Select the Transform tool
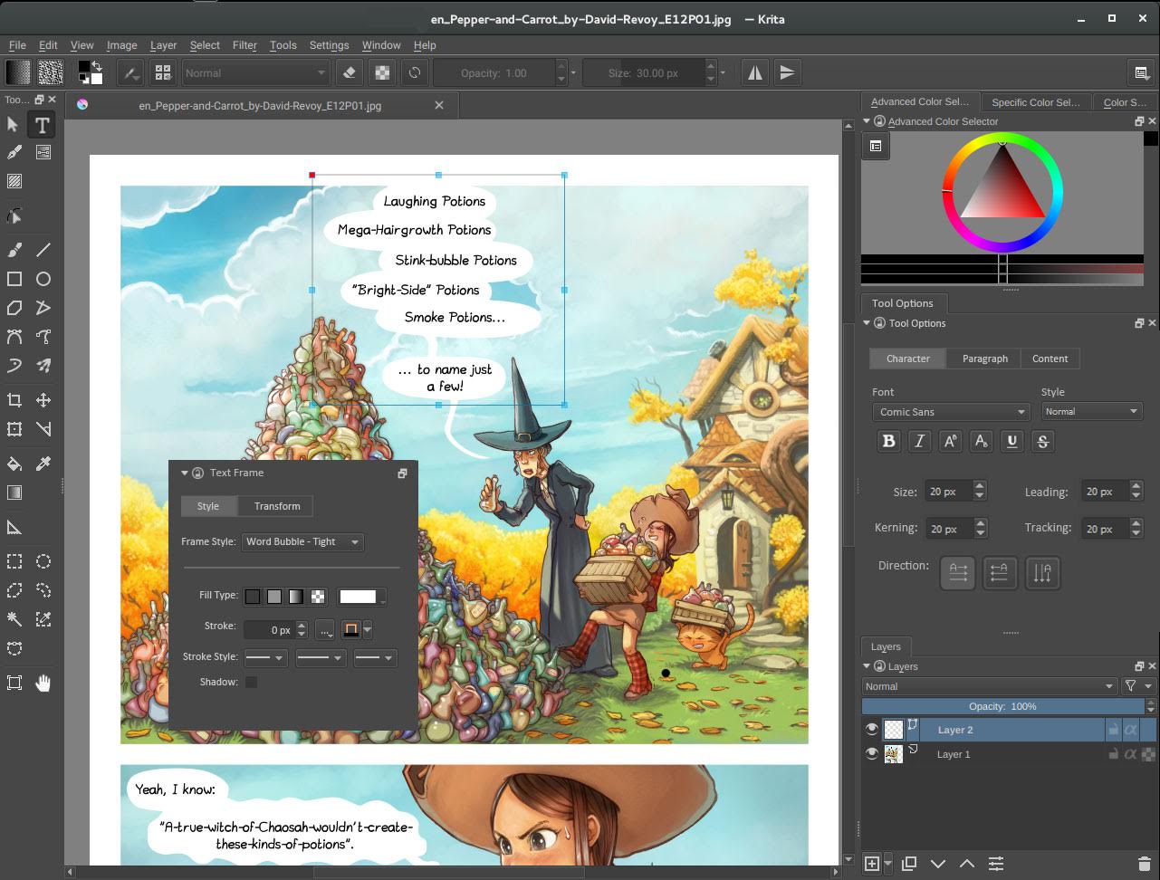This screenshot has width=1160, height=880. point(13,428)
